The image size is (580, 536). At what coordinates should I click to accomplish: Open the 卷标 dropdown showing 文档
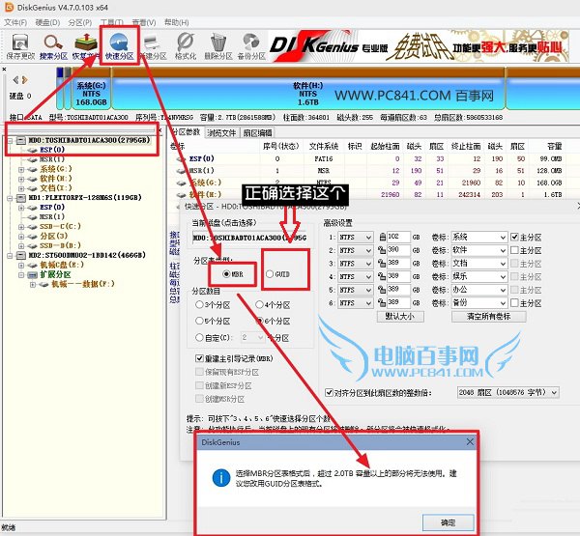[478, 264]
